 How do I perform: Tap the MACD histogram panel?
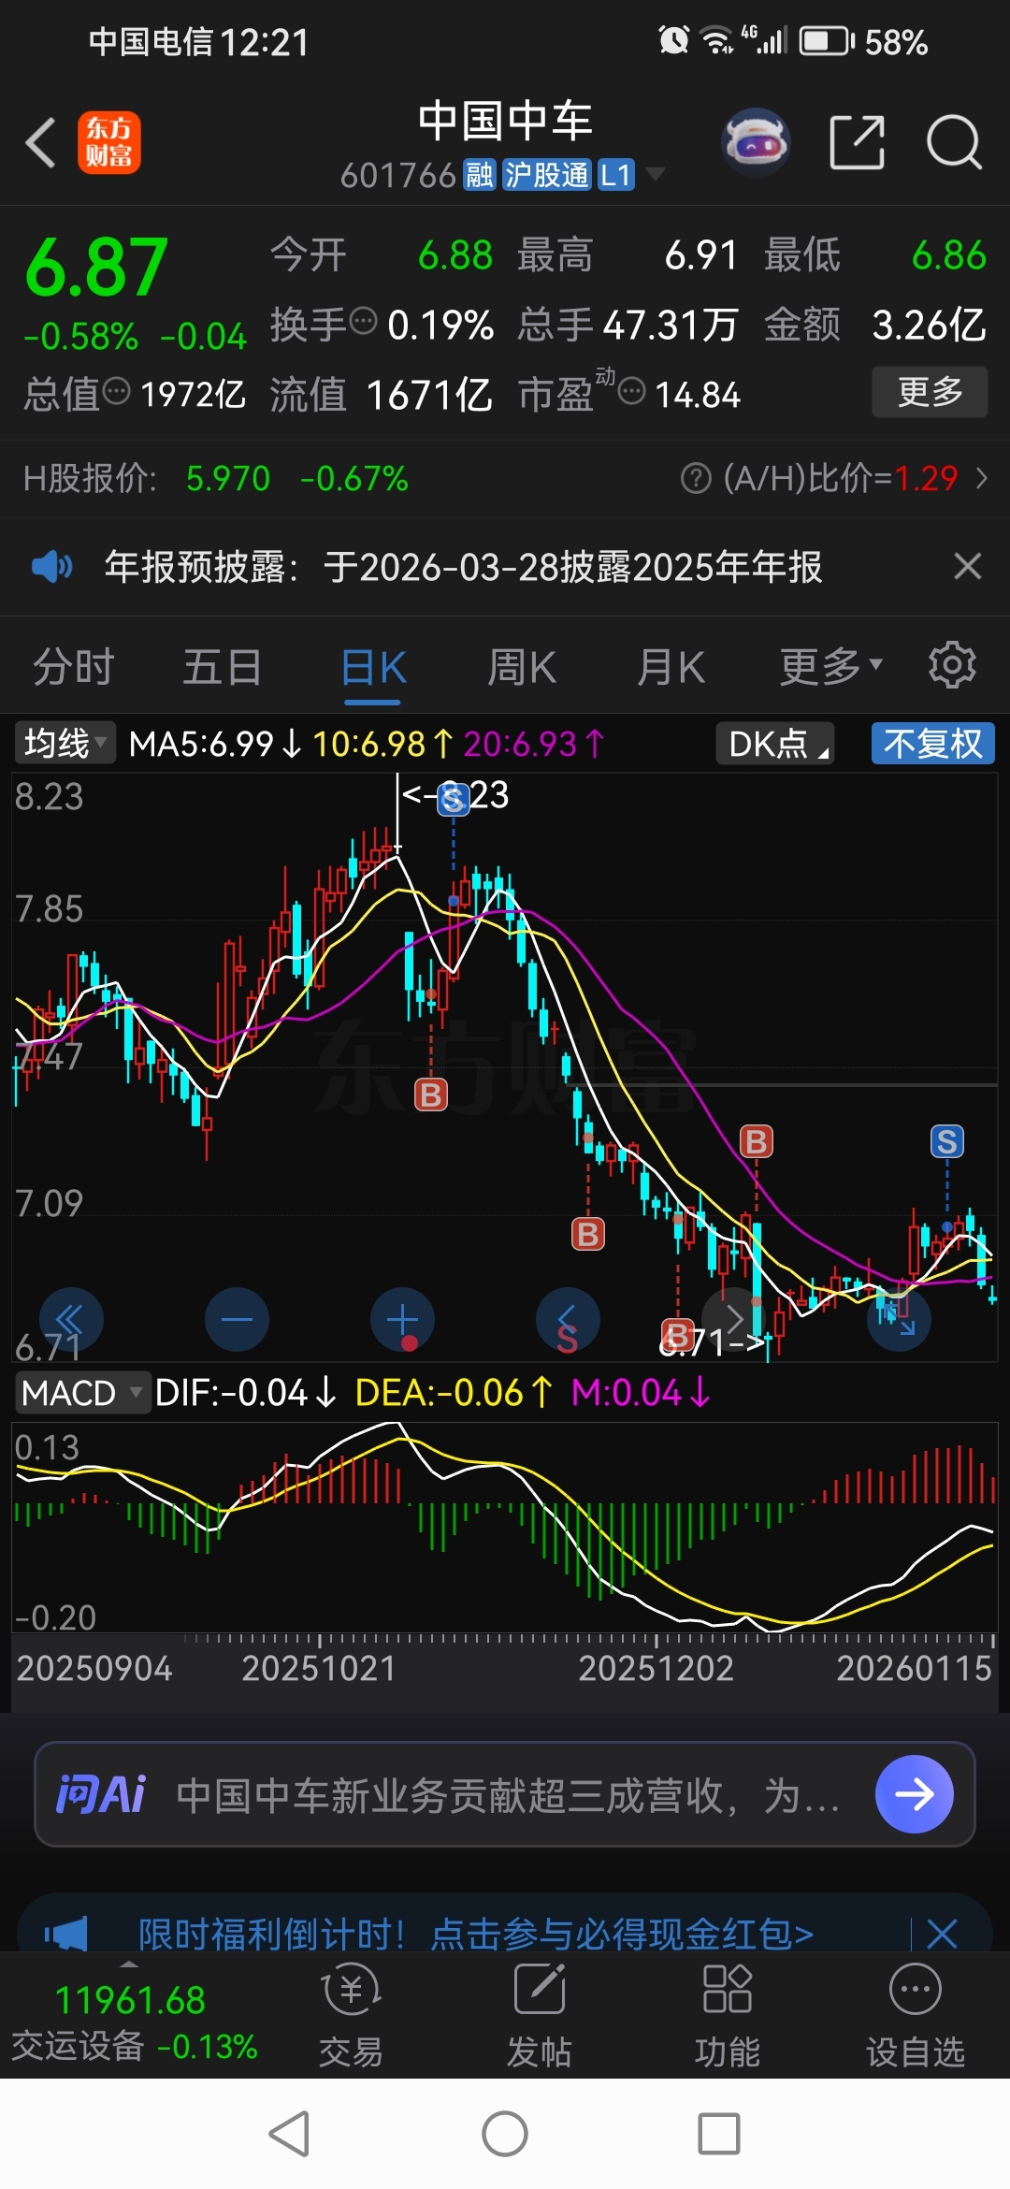pos(505,1527)
